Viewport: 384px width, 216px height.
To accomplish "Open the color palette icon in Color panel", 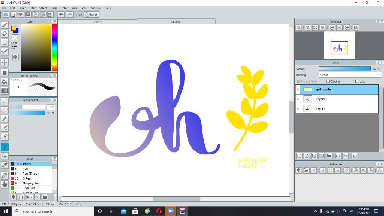I will coord(15,57).
